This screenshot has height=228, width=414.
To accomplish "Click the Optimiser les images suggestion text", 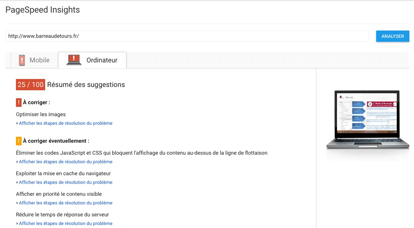I will (x=41, y=114).
